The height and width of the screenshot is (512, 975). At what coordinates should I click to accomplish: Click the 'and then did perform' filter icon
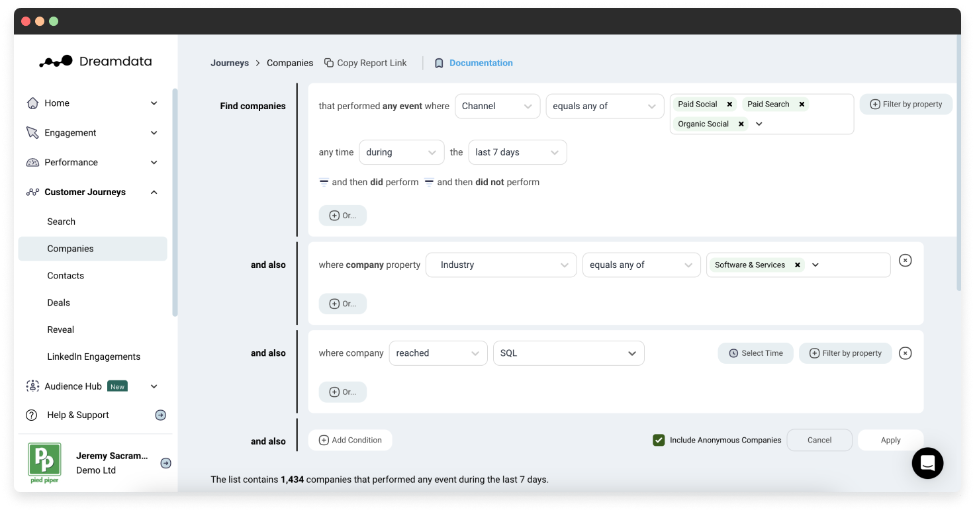click(324, 182)
